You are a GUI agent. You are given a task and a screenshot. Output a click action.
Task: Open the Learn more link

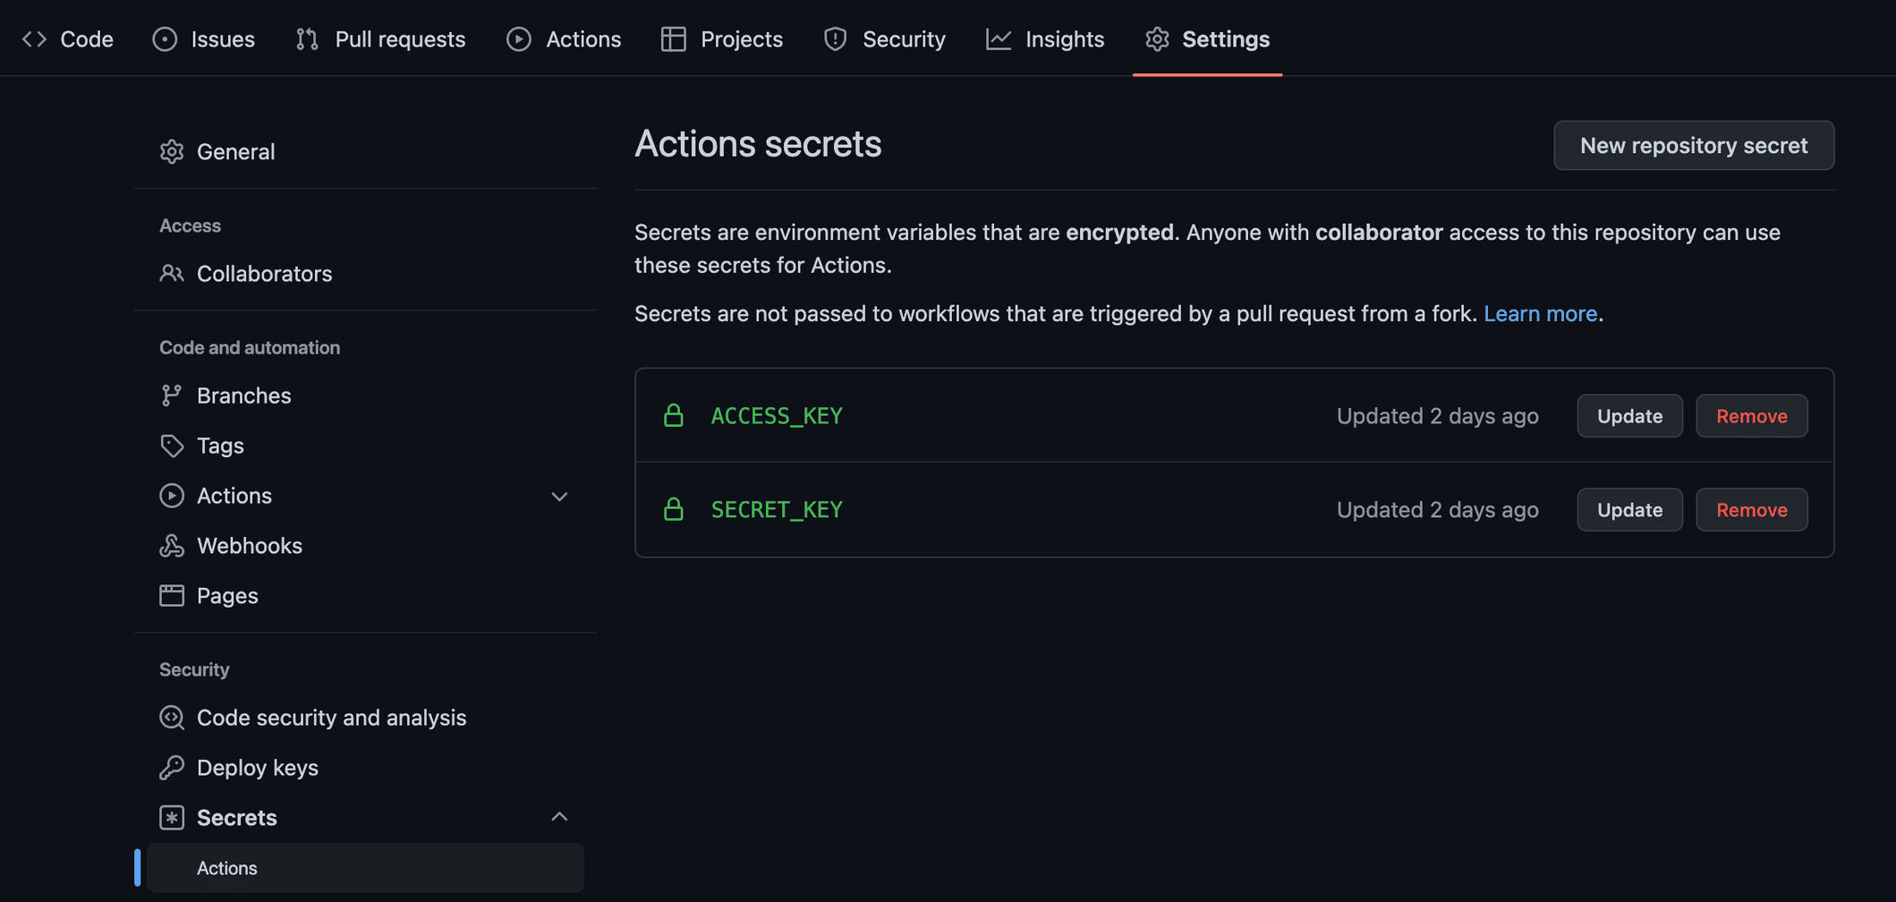pos(1540,313)
